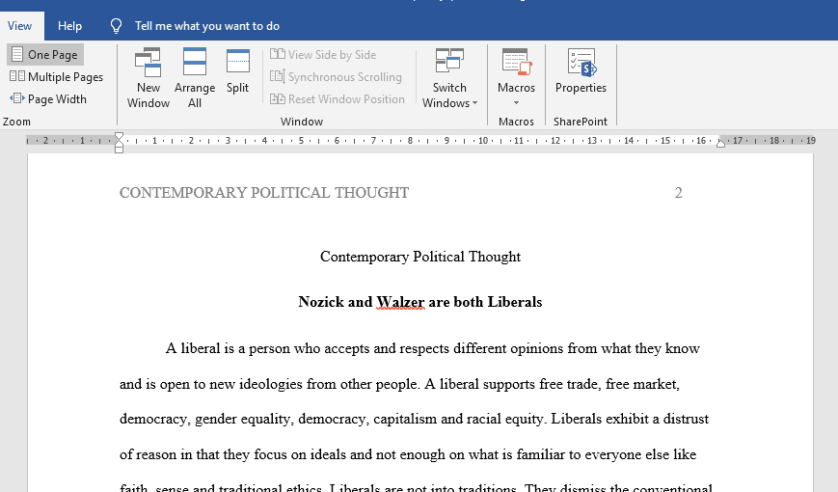Click the Tell me lightbulb icon

click(116, 26)
